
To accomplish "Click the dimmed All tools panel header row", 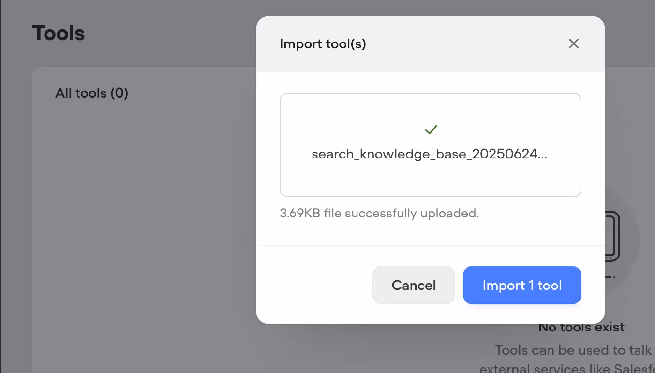I will (x=144, y=93).
